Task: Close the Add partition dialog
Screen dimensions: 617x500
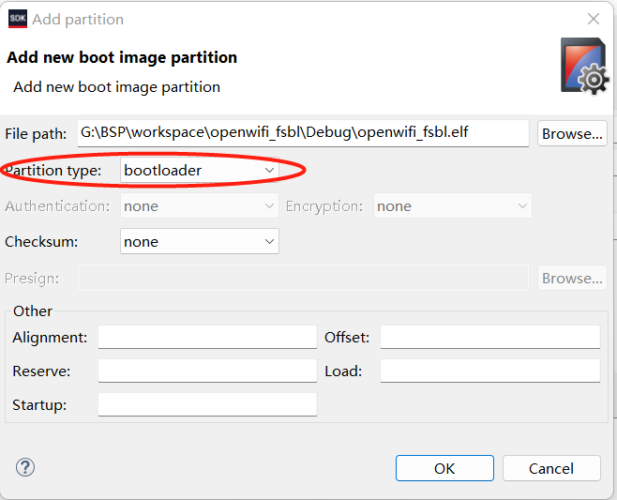Action: [593, 19]
